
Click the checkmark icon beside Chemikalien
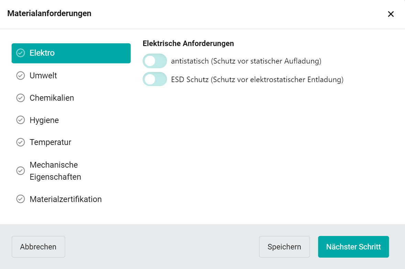tap(21, 98)
